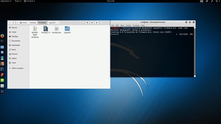Open Other Locations in sidebar
This screenshot has height=124, width=221.
[18, 68]
